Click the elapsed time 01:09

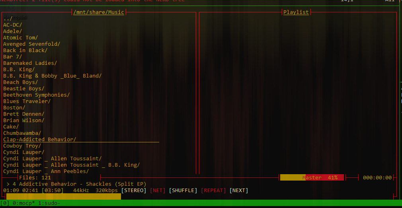tap(11, 191)
